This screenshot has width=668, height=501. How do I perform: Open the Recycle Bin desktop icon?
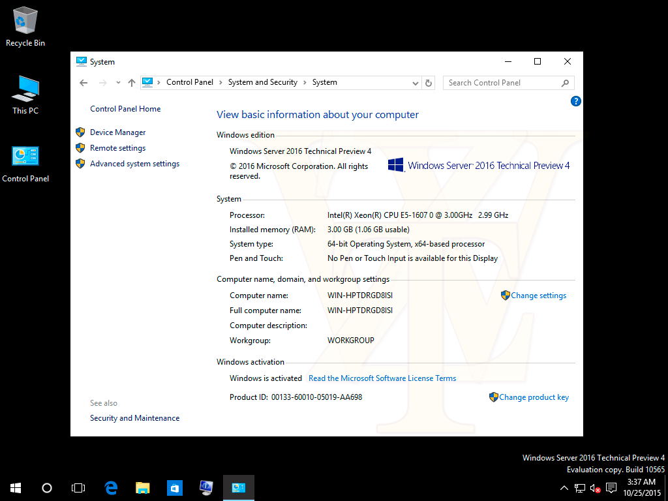(x=25, y=26)
